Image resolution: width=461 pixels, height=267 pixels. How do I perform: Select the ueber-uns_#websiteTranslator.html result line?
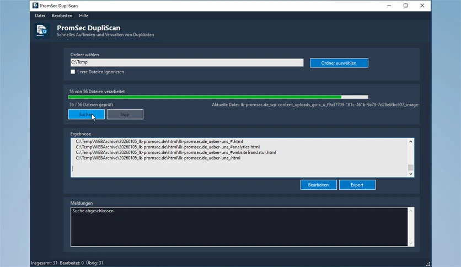pyautogui.click(x=176, y=152)
